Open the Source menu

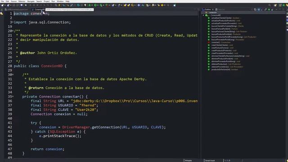pos(14,1)
